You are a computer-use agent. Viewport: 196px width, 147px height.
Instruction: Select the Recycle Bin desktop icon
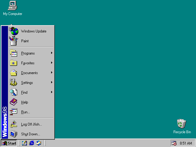[182, 126]
